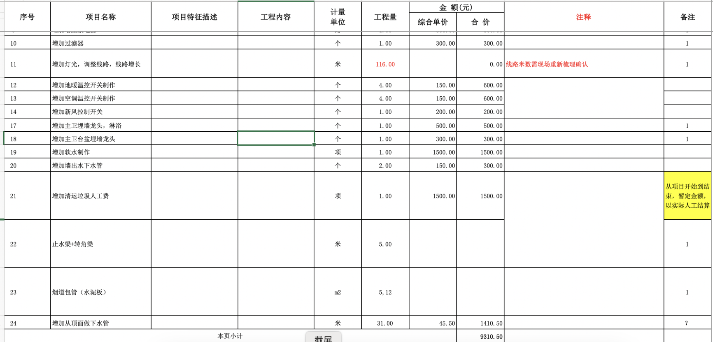Select the yellow highlighted remark cell

[687, 196]
